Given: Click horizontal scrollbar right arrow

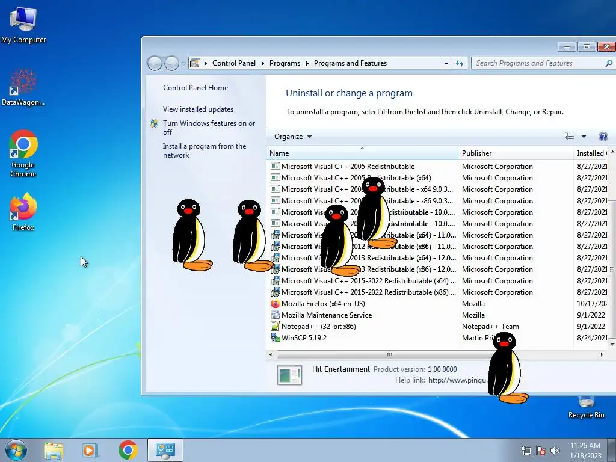Looking at the screenshot, I should click(602, 354).
